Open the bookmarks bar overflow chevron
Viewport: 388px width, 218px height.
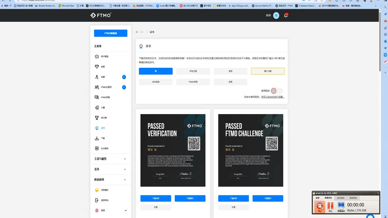(376, 6)
